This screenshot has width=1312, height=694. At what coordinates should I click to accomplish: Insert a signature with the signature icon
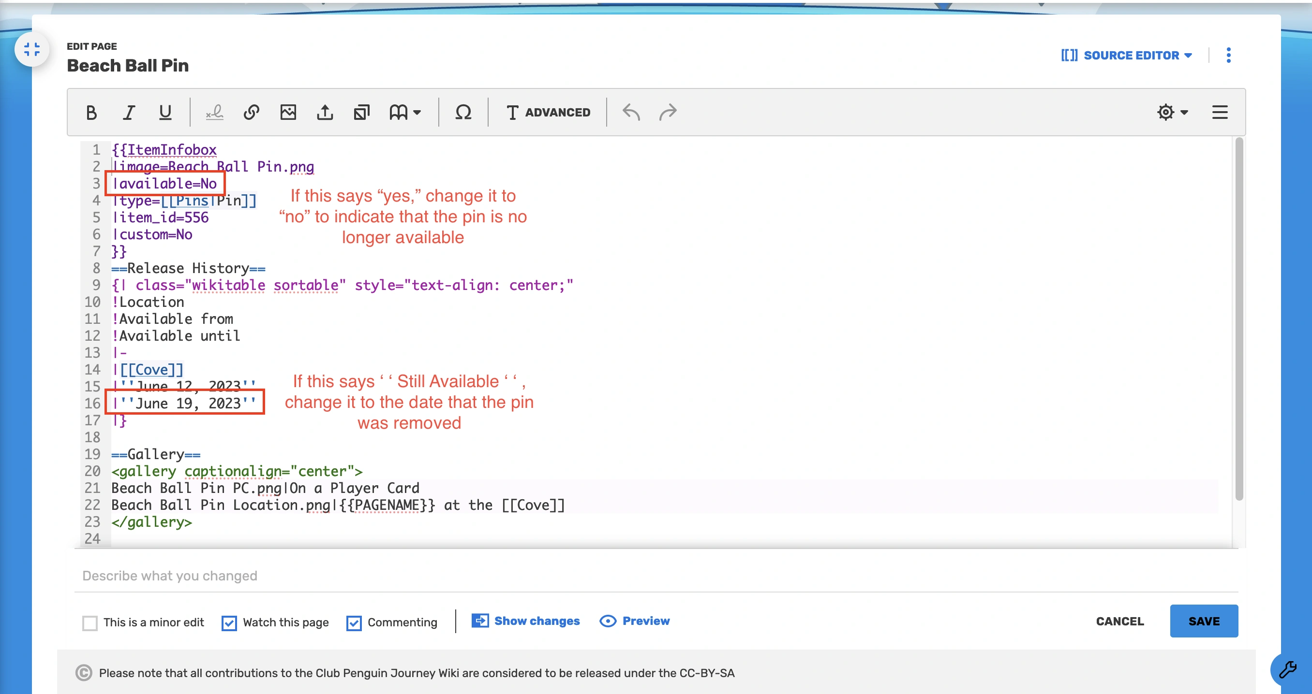[214, 112]
